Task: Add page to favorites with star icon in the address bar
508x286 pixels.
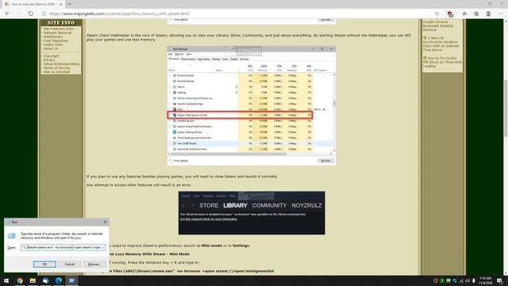Action: click(x=437, y=14)
